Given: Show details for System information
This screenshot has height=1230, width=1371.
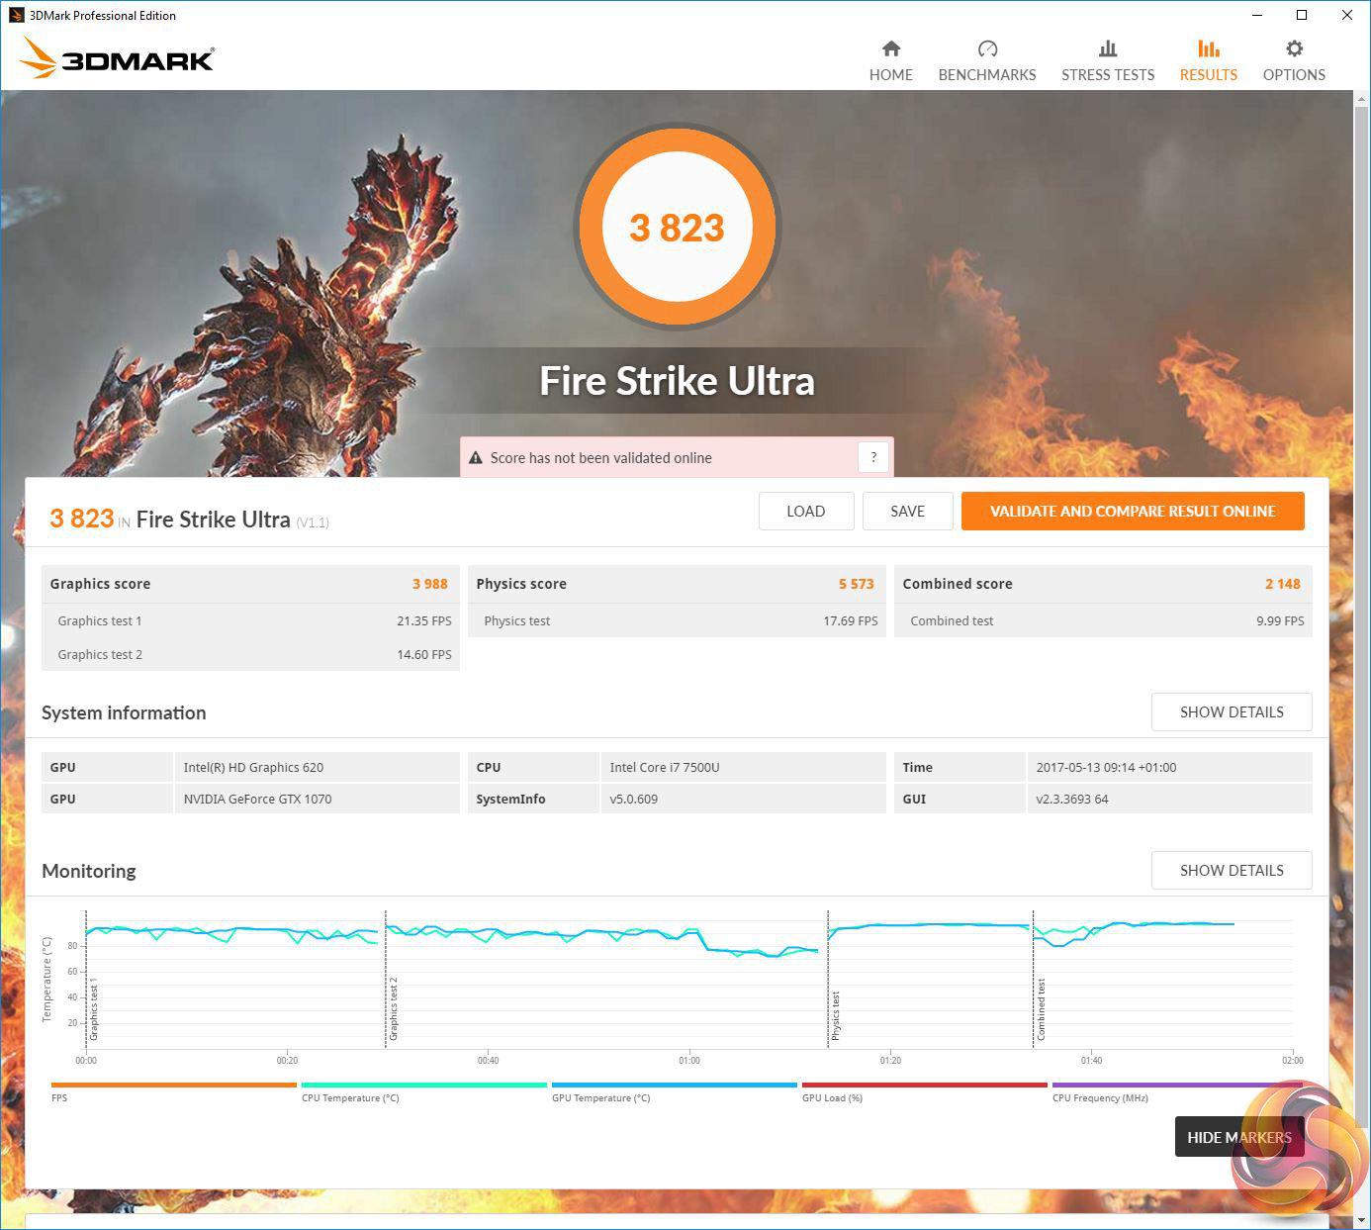Looking at the screenshot, I should (x=1232, y=712).
